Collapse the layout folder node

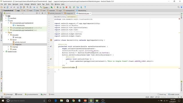pyautogui.click(x=8, y=39)
